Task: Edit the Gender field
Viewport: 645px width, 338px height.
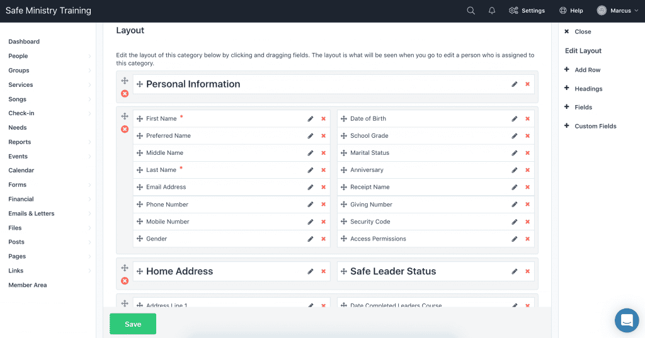Action: pyautogui.click(x=310, y=239)
